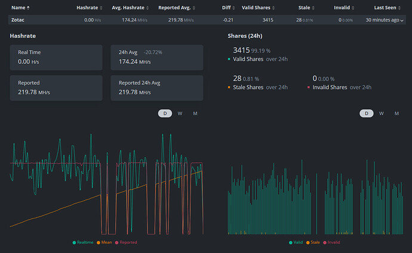The width and height of the screenshot is (412, 253).
Task: Select the Zotac worker name
Action: [x=17, y=20]
